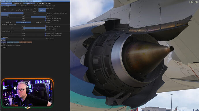The width and height of the screenshot is (199, 111).
Task: Click the Character Mask 1.00 slider
Action: (23, 30)
